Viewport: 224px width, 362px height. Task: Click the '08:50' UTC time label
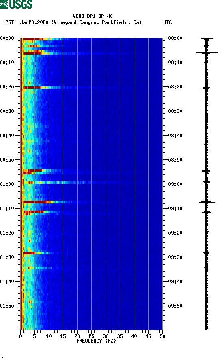click(175, 160)
